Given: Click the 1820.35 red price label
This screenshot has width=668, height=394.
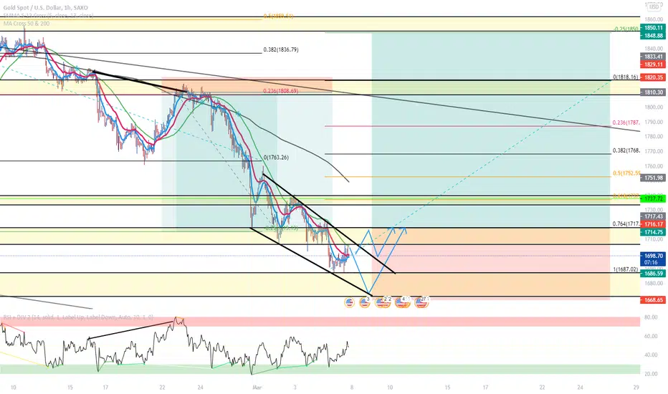Looking at the screenshot, I should coord(653,77).
